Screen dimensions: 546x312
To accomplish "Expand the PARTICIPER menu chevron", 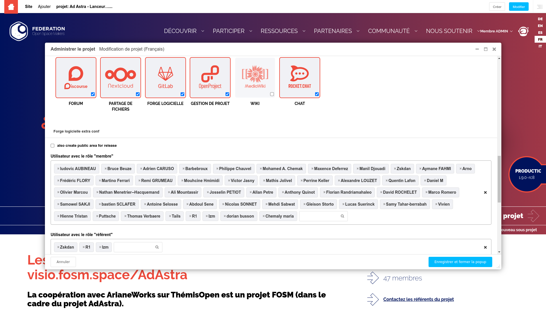I will coord(251,31).
